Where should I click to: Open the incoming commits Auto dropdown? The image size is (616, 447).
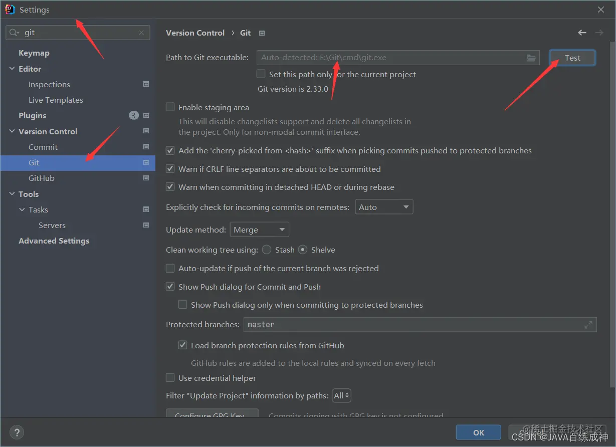point(384,207)
